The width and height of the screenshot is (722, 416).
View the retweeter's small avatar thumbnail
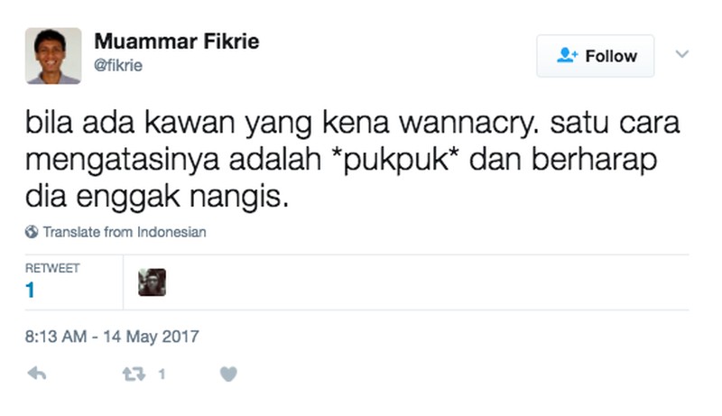coord(152,282)
